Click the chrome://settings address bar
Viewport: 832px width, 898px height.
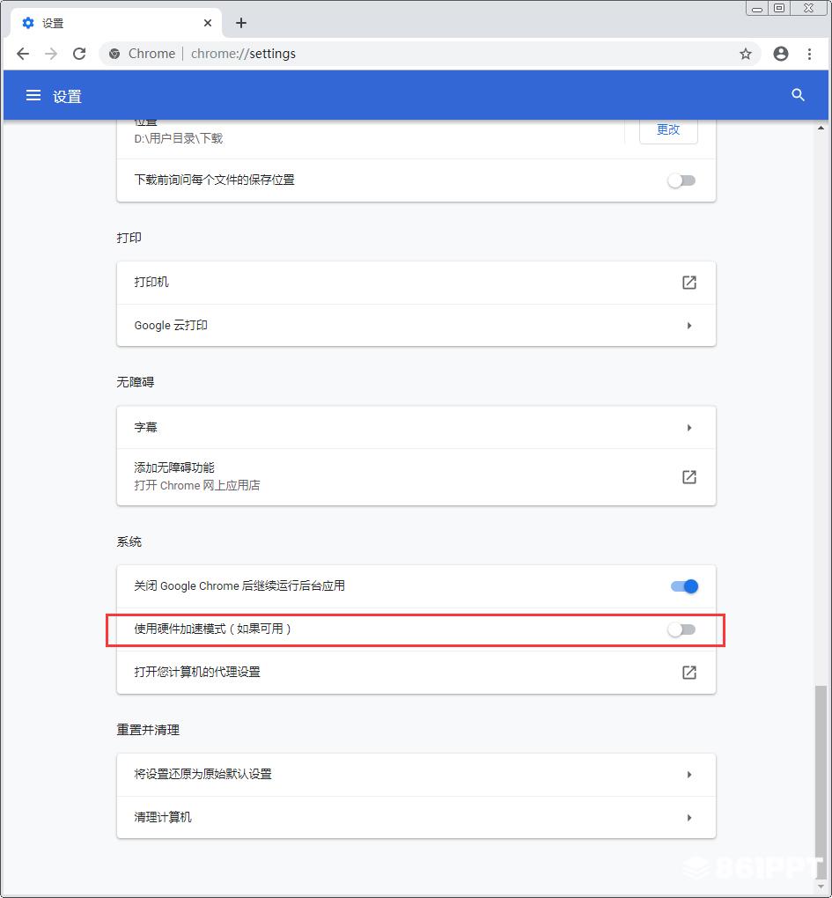[x=423, y=54]
